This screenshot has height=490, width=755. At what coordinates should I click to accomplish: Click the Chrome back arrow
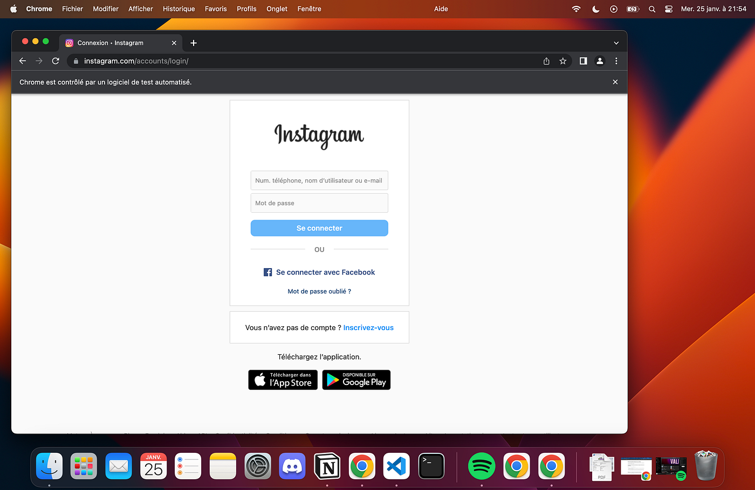(x=23, y=61)
